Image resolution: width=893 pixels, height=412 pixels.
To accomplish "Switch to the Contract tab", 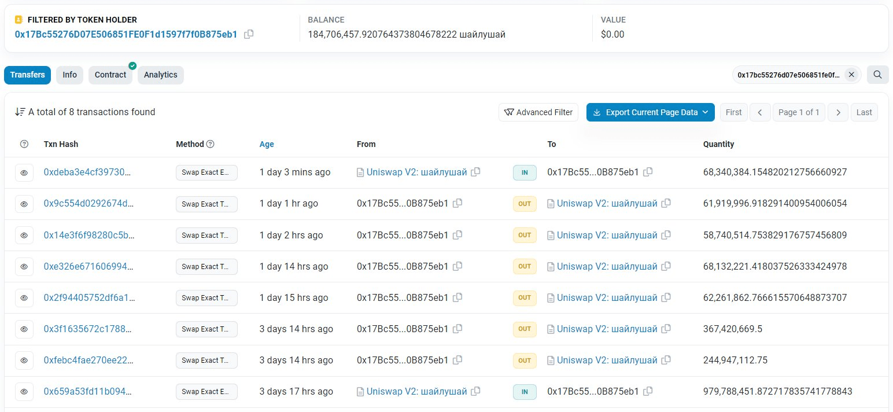I will [110, 75].
